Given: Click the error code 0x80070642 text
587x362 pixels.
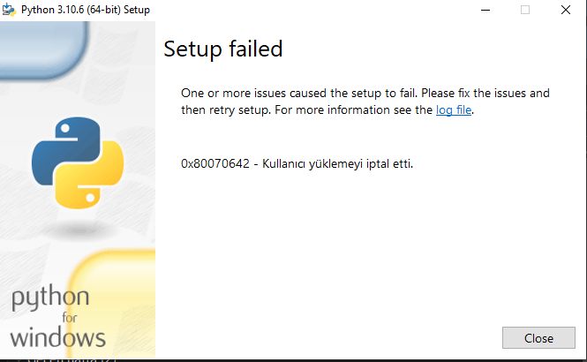Looking at the screenshot, I should point(215,163).
